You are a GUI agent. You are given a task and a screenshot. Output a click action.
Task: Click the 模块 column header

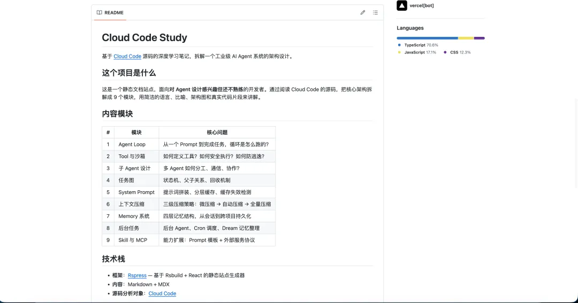(x=136, y=132)
